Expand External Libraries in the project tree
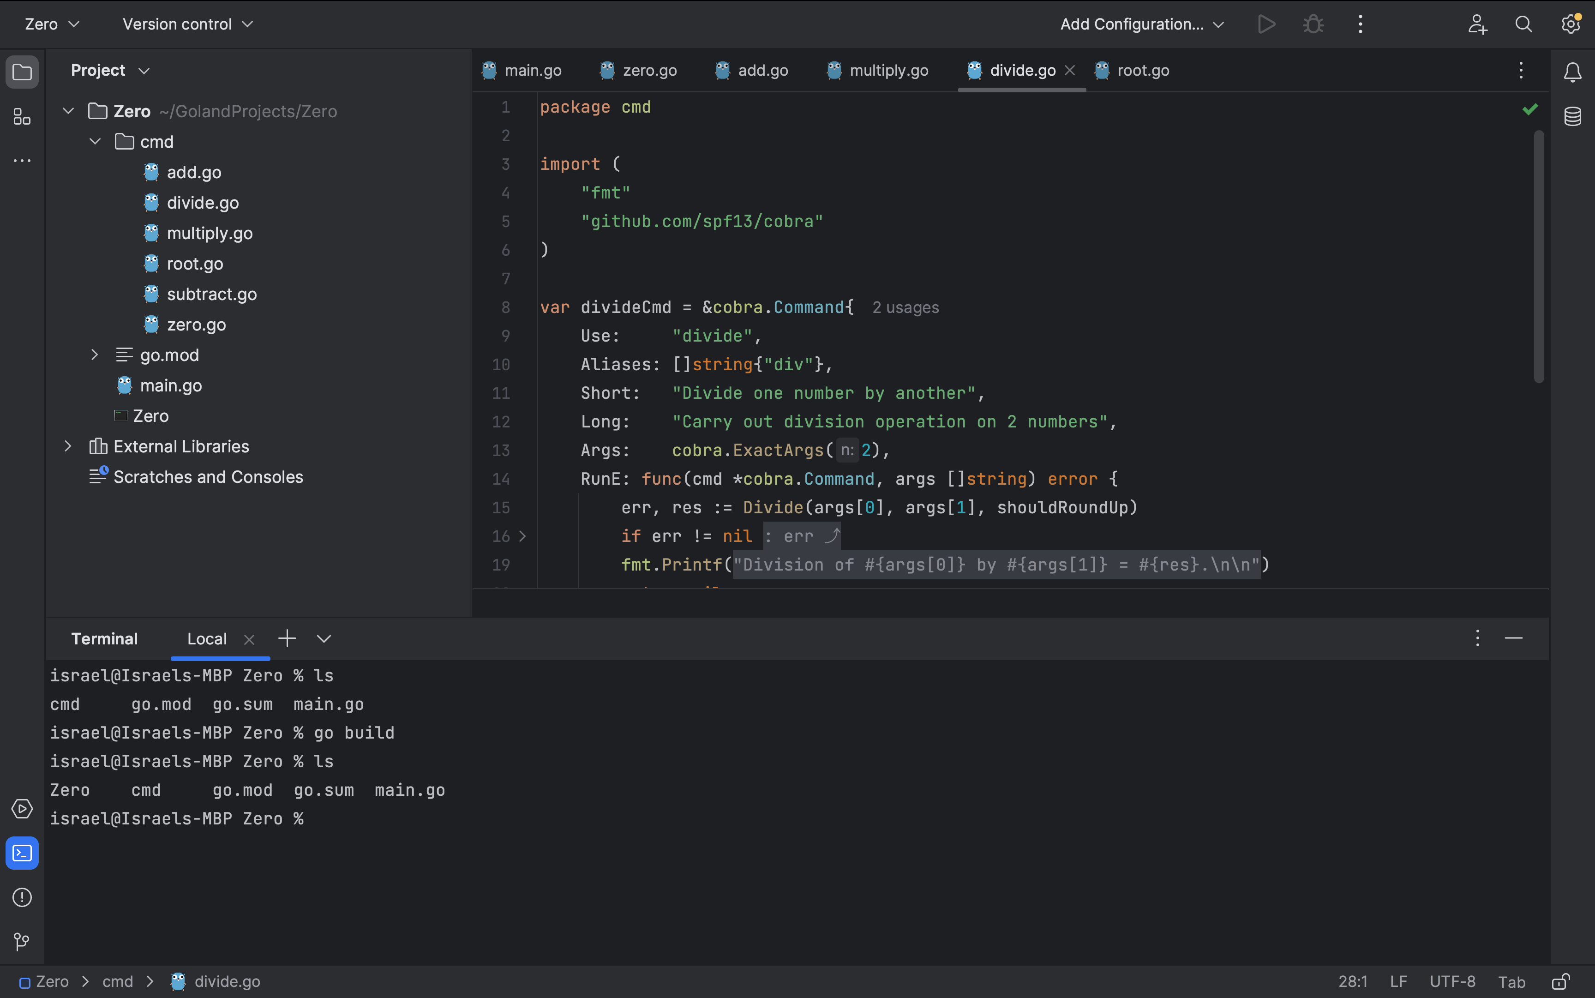The width and height of the screenshot is (1595, 998). click(x=68, y=446)
